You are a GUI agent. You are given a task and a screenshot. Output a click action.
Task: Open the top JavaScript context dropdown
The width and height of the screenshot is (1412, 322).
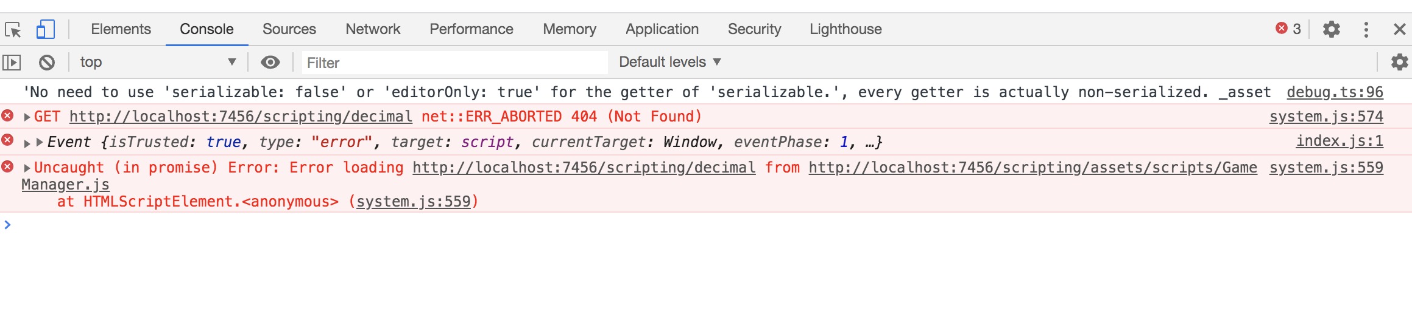(x=157, y=62)
